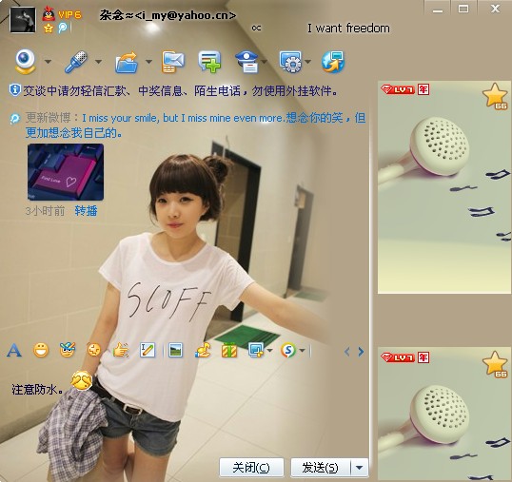Click the pointing hand icon
This screenshot has height=482, width=512.
coord(121,350)
